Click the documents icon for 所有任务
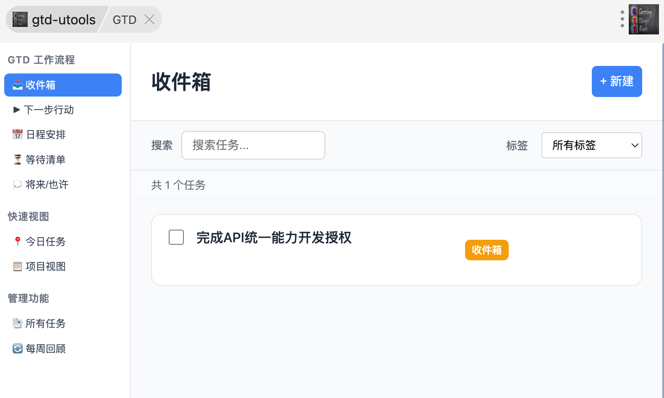 coord(18,323)
